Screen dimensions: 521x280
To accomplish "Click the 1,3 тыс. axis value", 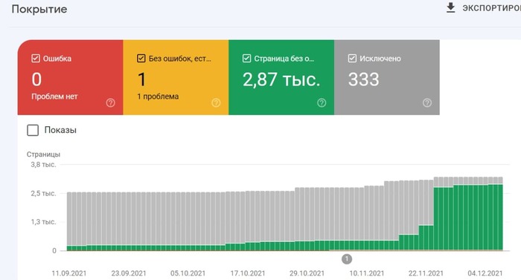I will (43, 222).
